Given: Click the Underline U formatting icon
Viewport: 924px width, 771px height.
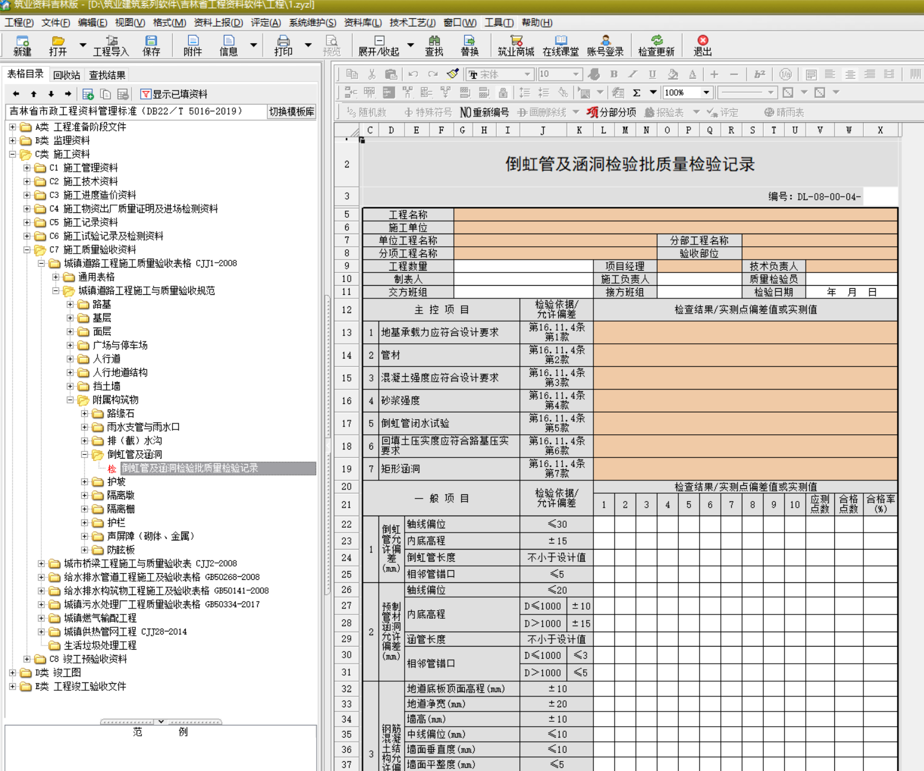Looking at the screenshot, I should 652,74.
